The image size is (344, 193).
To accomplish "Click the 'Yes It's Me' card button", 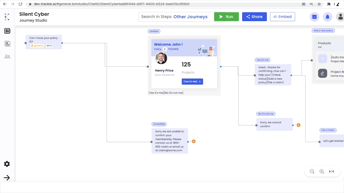I will pyautogui.click(x=192, y=81).
